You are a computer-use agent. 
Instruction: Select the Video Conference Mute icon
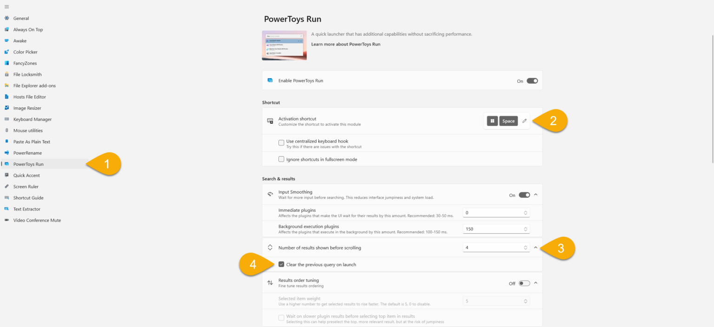point(7,220)
